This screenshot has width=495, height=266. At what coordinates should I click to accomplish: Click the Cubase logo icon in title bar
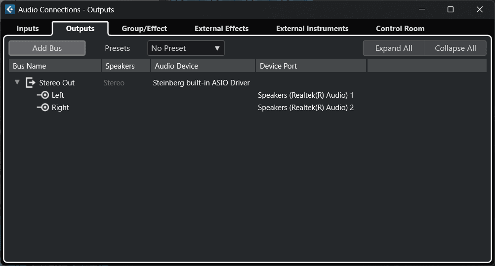click(9, 9)
